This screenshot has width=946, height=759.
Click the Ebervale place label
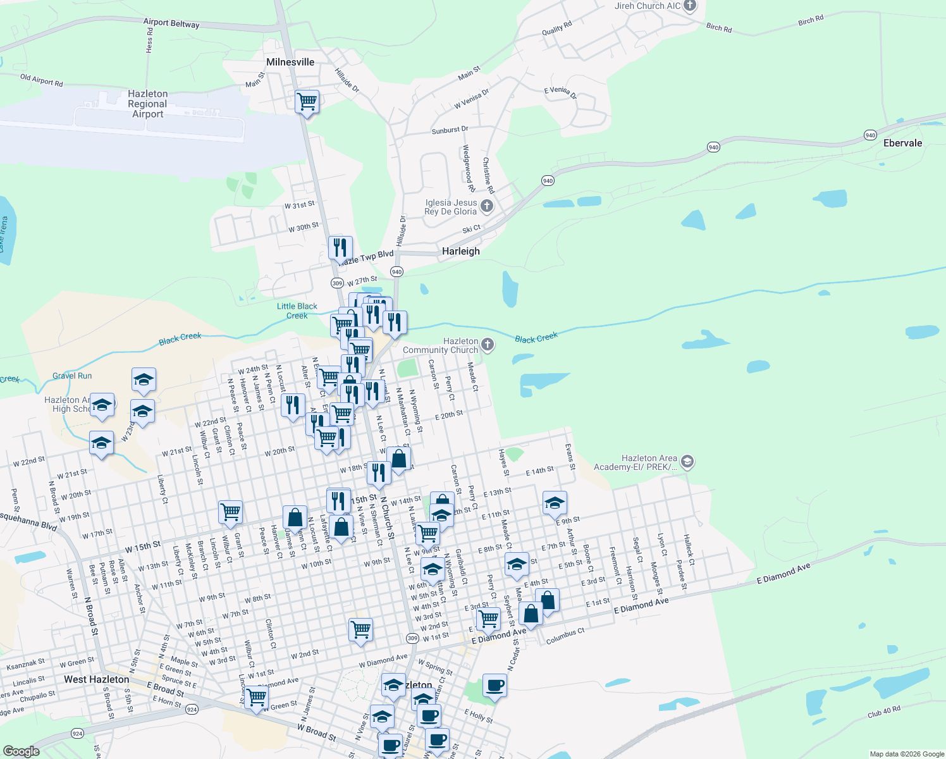902,144
